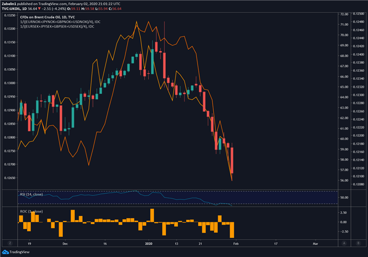
Task: Click 65.00 on the Brent price axis
Action: tap(344, 87)
